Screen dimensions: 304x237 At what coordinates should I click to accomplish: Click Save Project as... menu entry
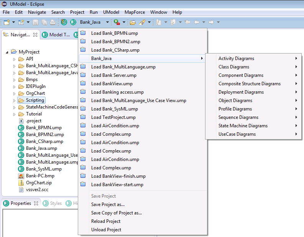point(108,205)
